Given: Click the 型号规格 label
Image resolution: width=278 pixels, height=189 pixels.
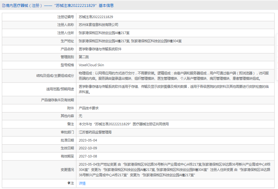Looking at the screenshot, I should (67, 65).
